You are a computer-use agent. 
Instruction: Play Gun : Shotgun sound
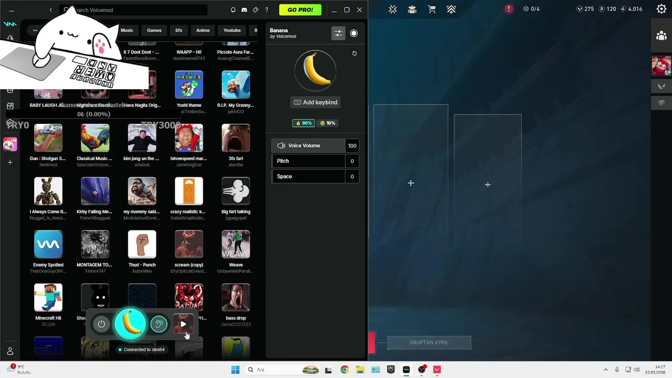click(48, 138)
